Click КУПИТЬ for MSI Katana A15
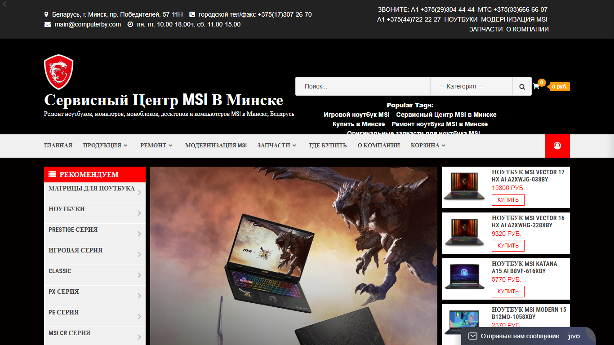The height and width of the screenshot is (345, 614). click(508, 292)
